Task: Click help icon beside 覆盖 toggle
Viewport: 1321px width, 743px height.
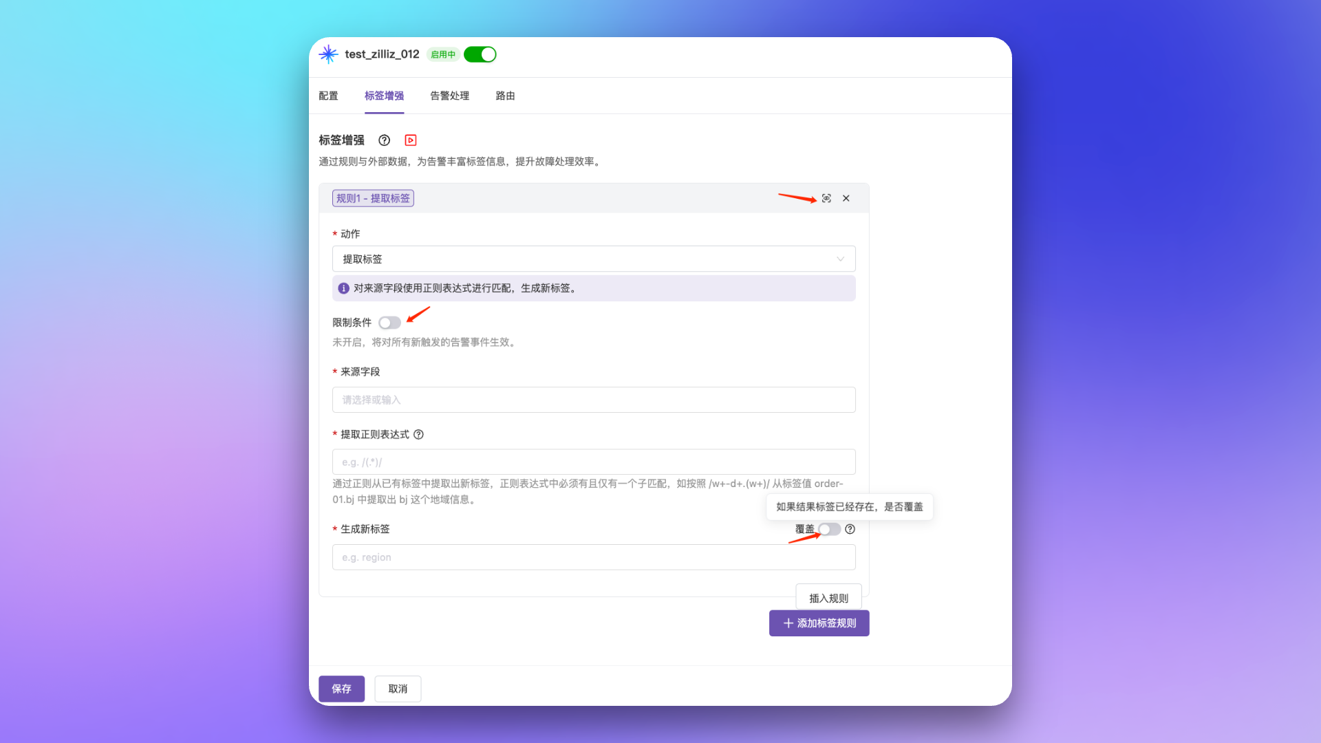Action: tap(850, 529)
